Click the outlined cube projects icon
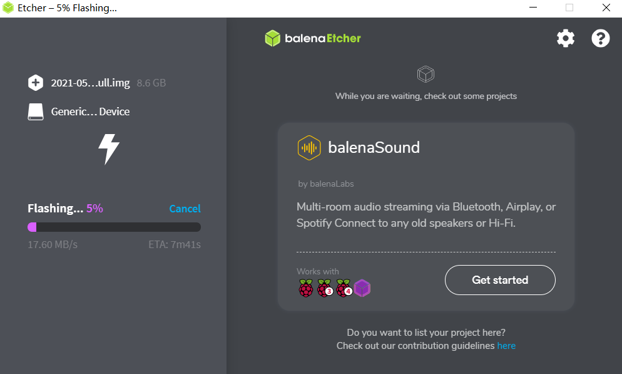 (426, 75)
